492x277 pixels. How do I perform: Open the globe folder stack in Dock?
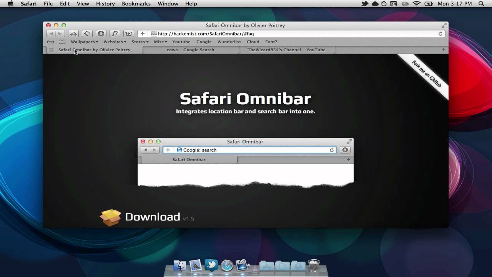(x=298, y=265)
